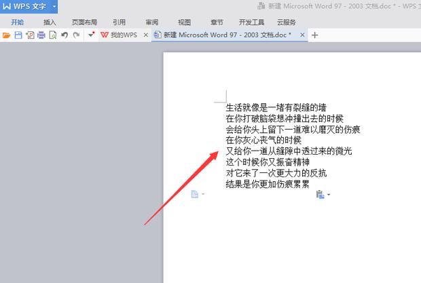421x283 pixels.
Task: Click the Open folder icon
Action: pyautogui.click(x=6, y=35)
